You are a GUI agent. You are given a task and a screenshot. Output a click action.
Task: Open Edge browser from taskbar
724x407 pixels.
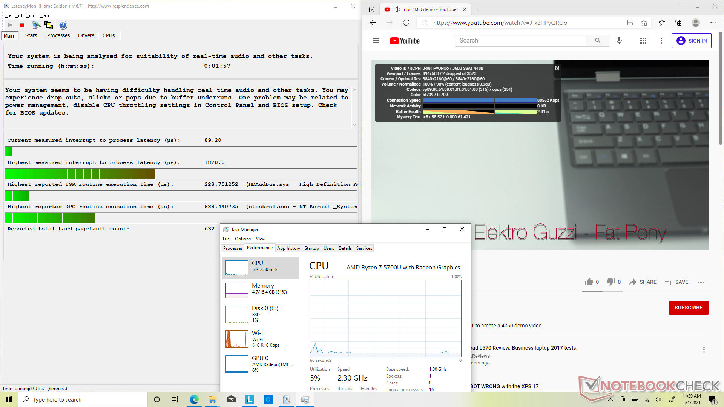pos(194,399)
